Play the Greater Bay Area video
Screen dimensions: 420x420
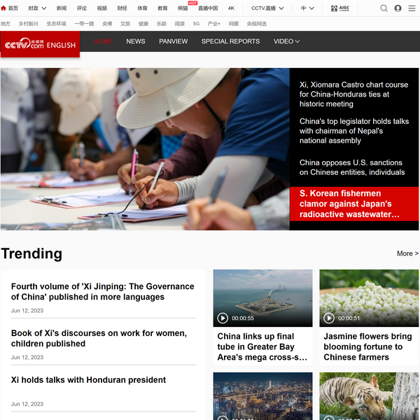[223, 318]
